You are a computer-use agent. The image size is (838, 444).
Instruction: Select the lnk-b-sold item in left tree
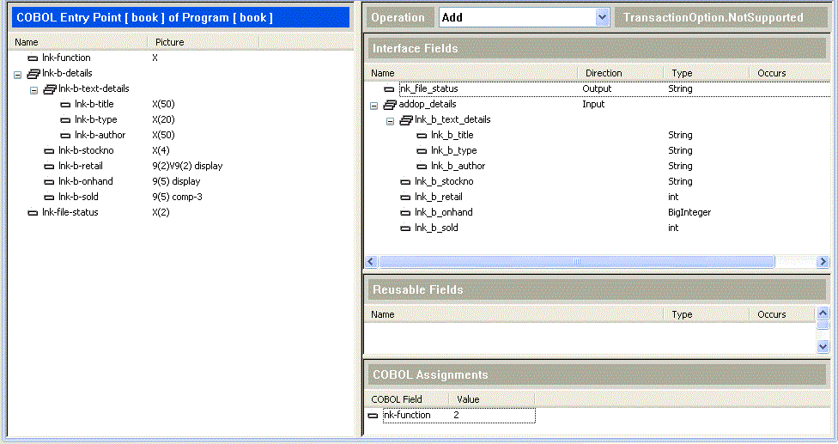pos(79,198)
